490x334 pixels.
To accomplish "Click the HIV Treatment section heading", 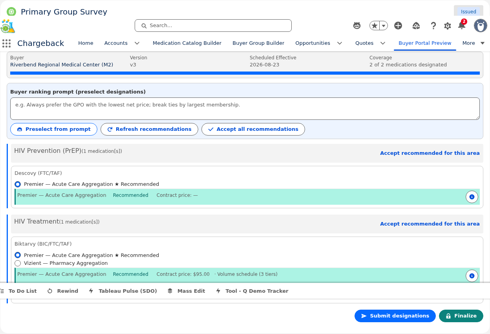I will click(37, 222).
